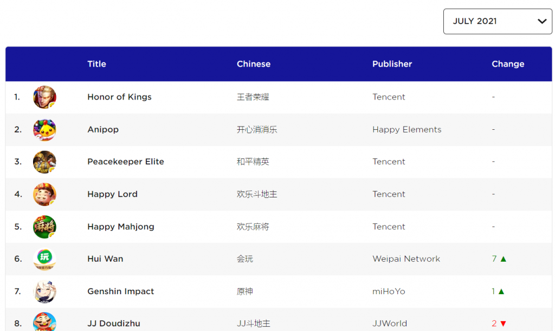Open the JULY 2021 month dropdown
Viewport: 555px width, 331px height.
[498, 22]
